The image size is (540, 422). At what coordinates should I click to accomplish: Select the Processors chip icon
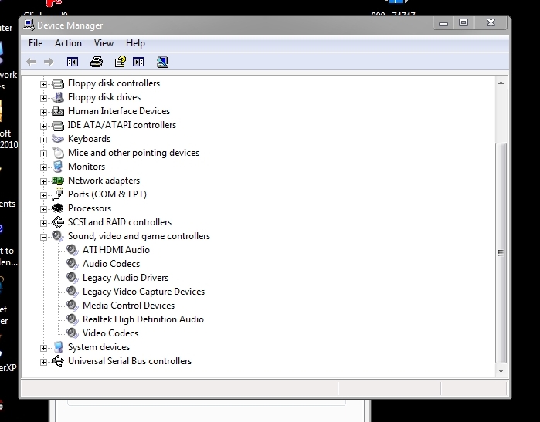pos(58,208)
